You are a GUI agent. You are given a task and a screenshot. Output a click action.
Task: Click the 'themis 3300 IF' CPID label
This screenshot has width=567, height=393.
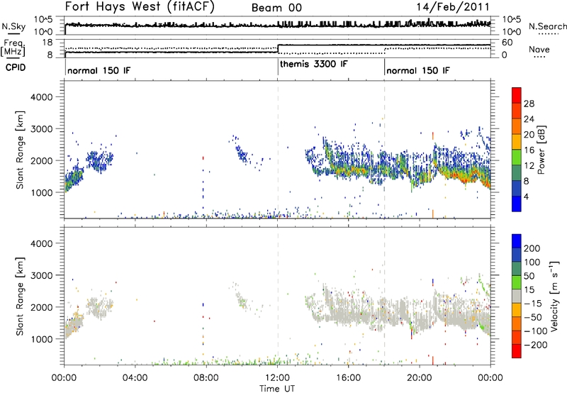313,64
